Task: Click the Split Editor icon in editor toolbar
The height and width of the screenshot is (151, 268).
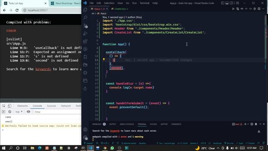Action: tap(259, 9)
